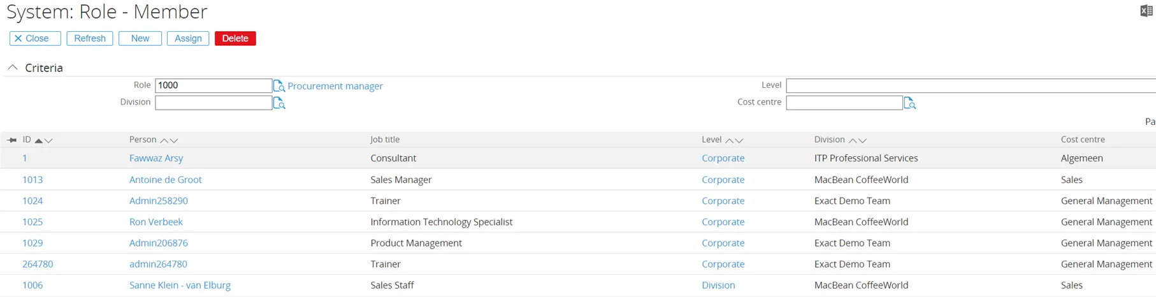Create a new entry with New button

pos(140,38)
